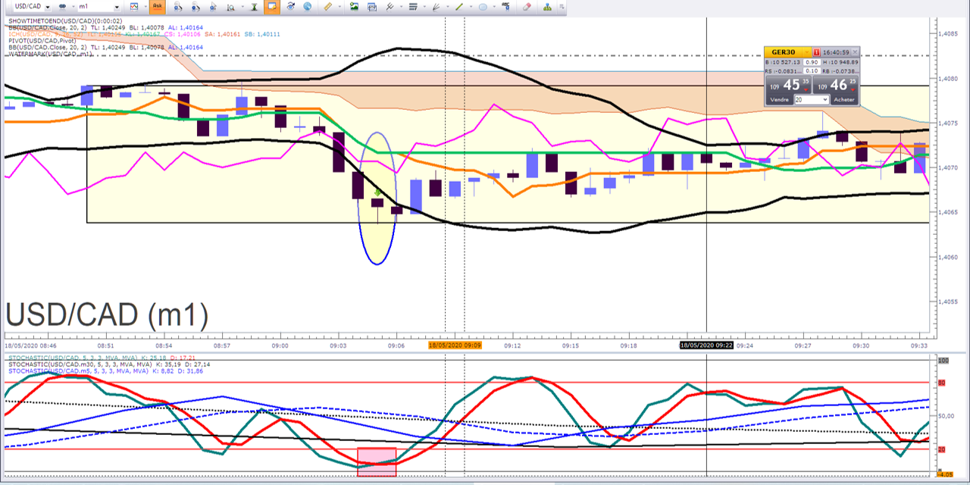Viewport: 970px width, 485px height.
Task: Open the quantity combo box showing 20
Action: [811, 100]
